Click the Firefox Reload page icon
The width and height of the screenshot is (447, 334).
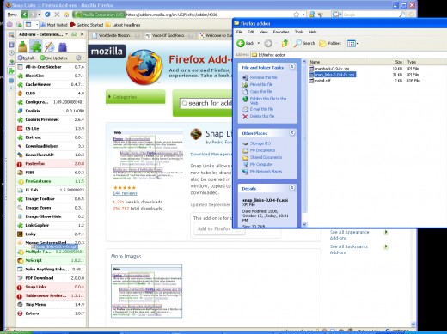pos(47,15)
